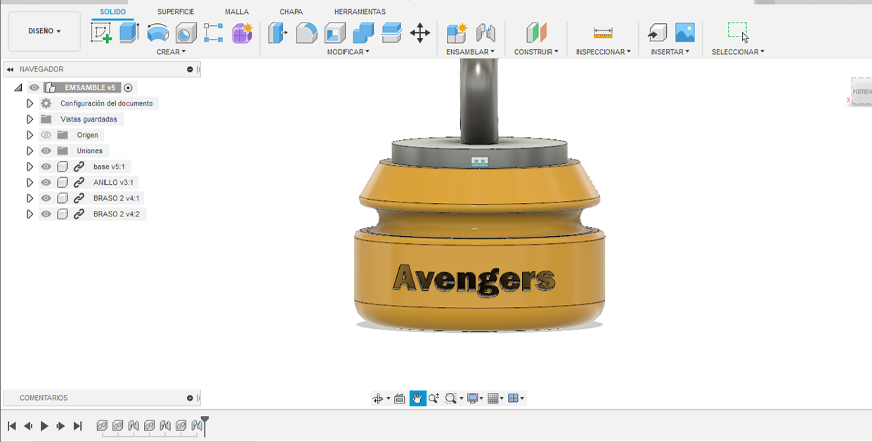Expand the Uniones folder

30,151
